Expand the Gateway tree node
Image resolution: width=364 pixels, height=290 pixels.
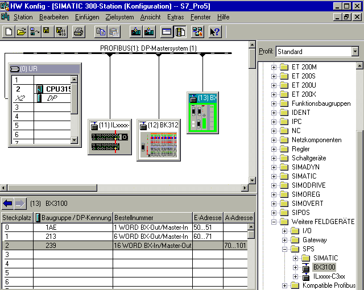(284, 241)
